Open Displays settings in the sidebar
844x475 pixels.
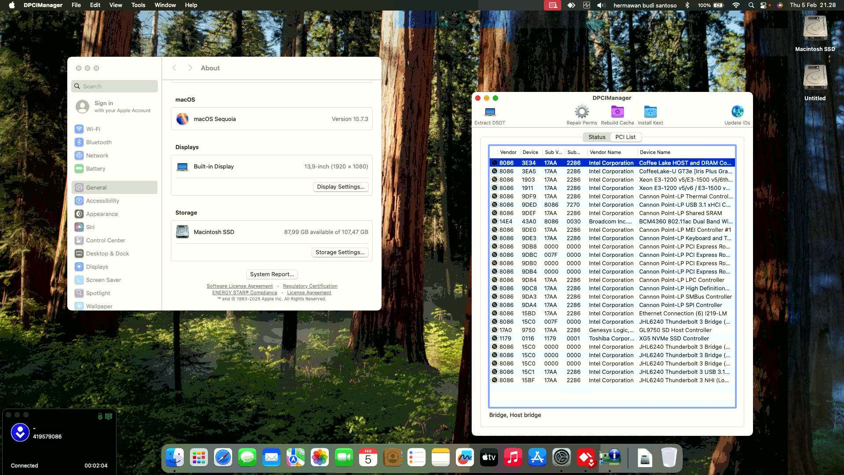[x=114, y=267]
